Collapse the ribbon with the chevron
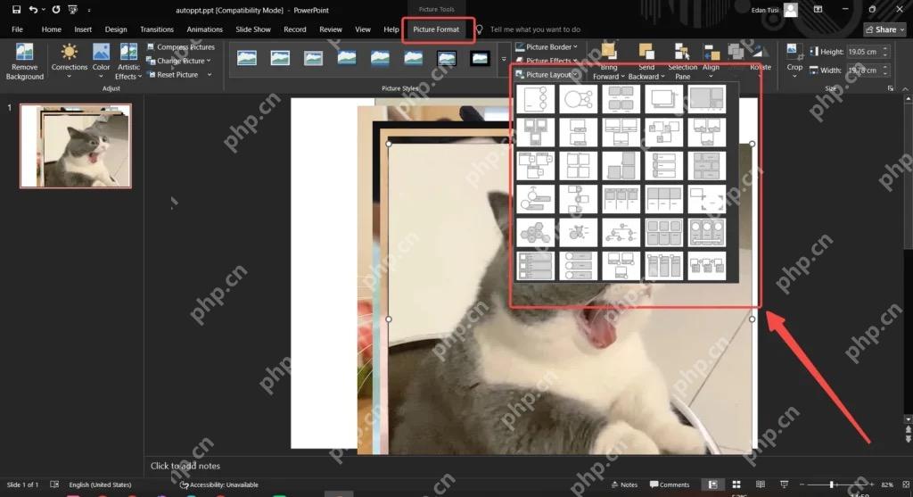913x497 pixels. [x=905, y=88]
